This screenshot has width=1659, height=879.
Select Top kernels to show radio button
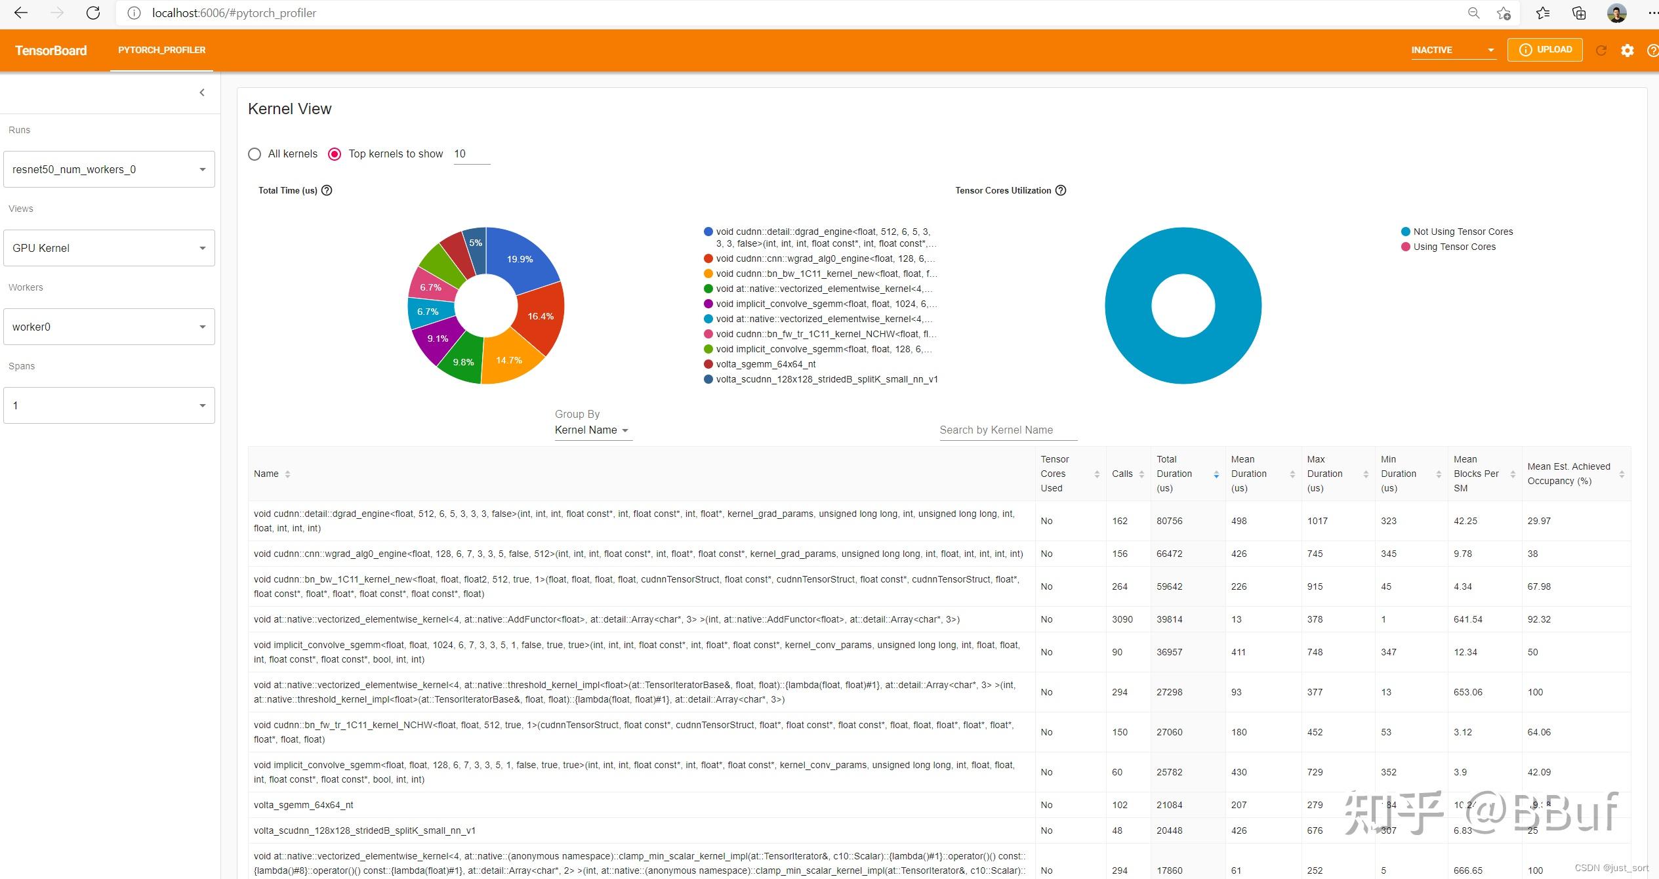click(335, 154)
